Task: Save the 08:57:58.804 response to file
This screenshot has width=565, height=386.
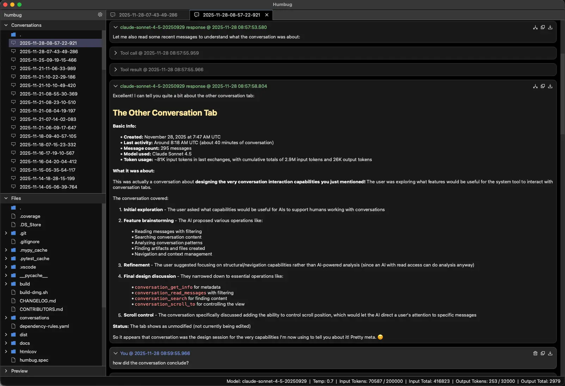Action: pyautogui.click(x=550, y=86)
